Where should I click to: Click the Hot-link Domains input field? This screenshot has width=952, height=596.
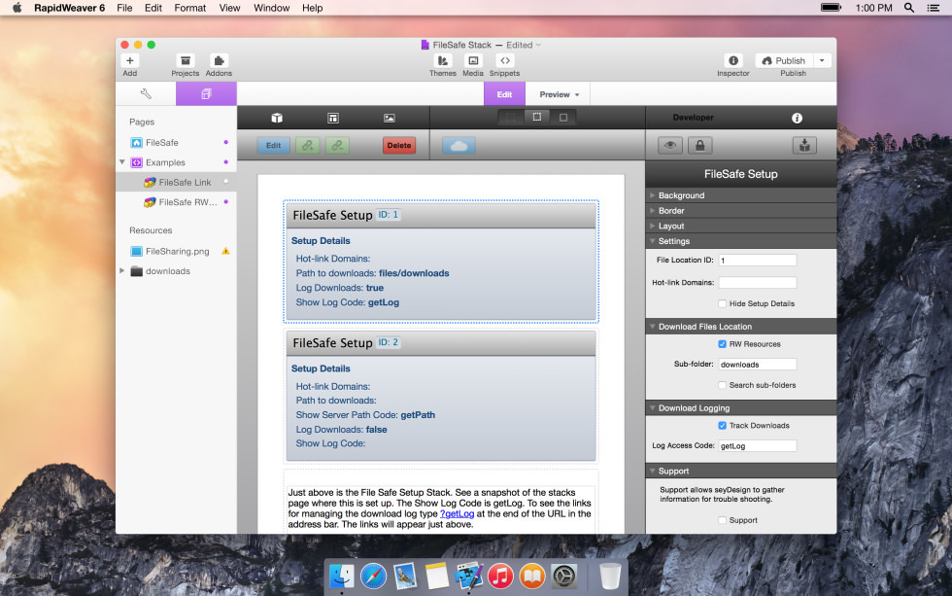pos(757,283)
